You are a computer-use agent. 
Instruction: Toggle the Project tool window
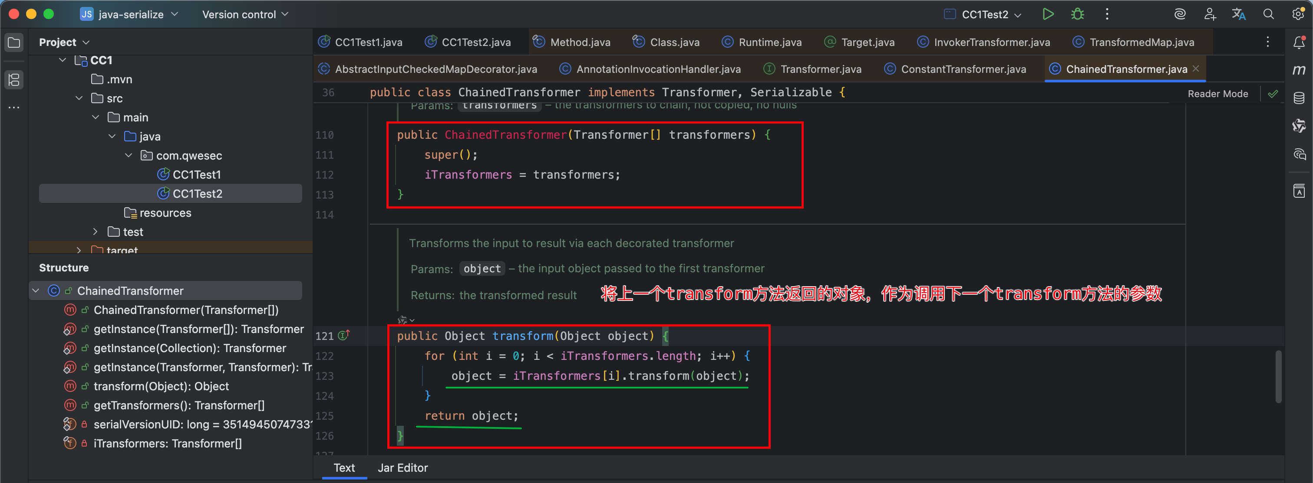(14, 42)
